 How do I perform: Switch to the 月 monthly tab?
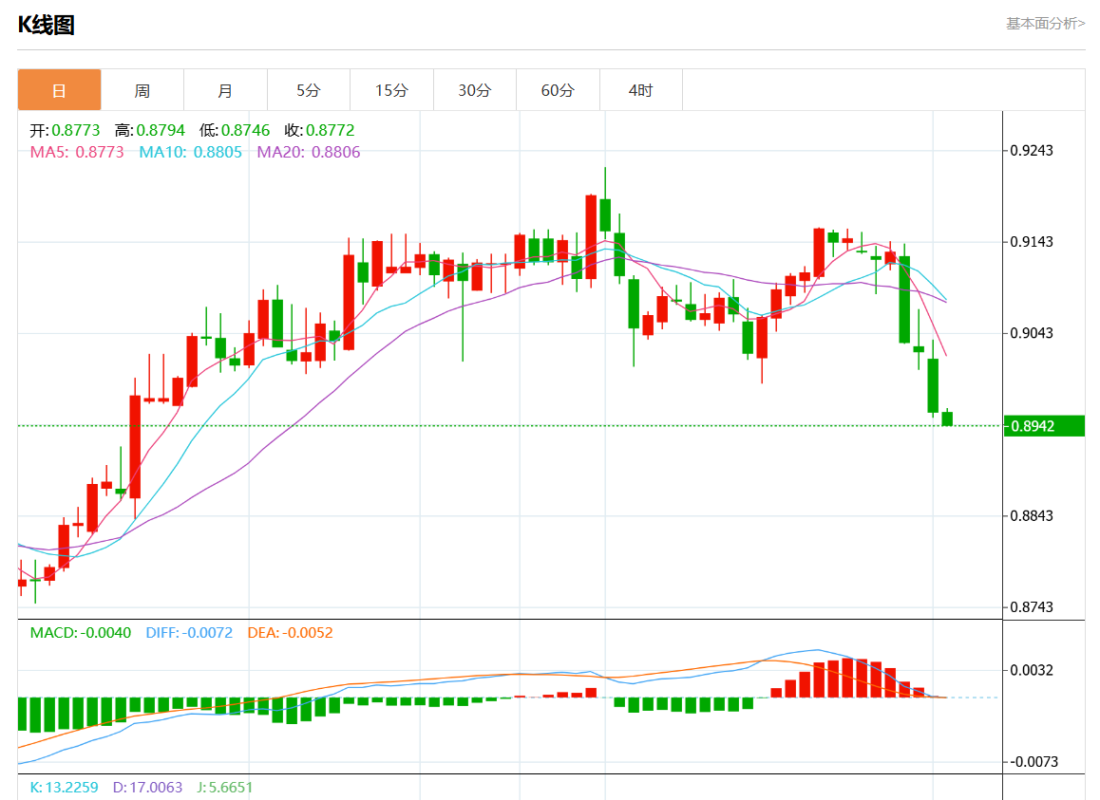tap(225, 90)
